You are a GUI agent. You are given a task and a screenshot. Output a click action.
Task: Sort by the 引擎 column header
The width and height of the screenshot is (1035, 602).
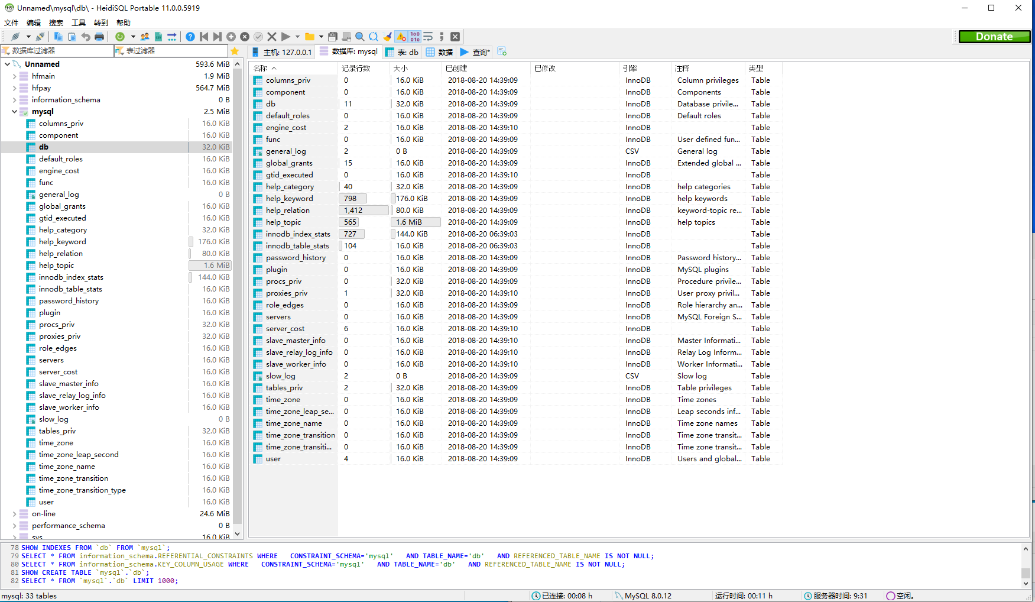pyautogui.click(x=645, y=68)
